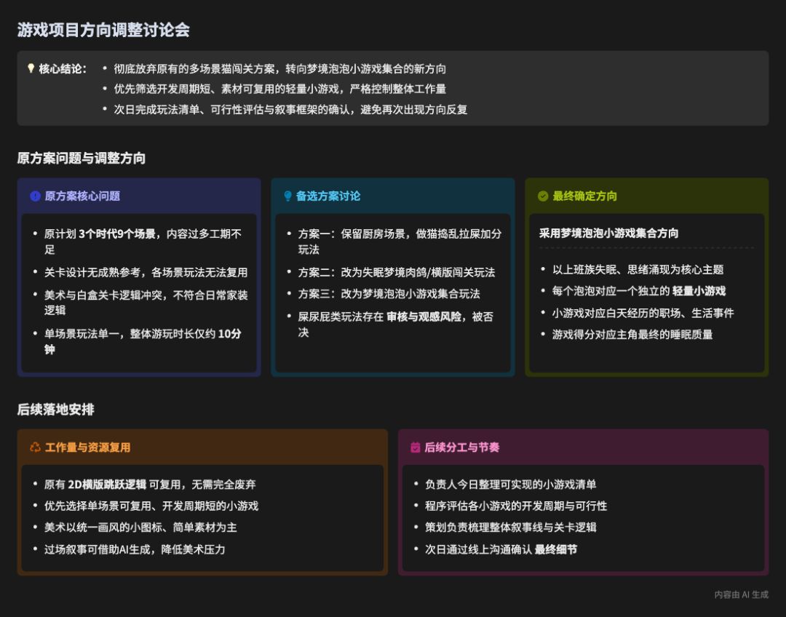Click the section heading 后续落地安排
Image resolution: width=786 pixels, height=617 pixels.
[x=55, y=410]
